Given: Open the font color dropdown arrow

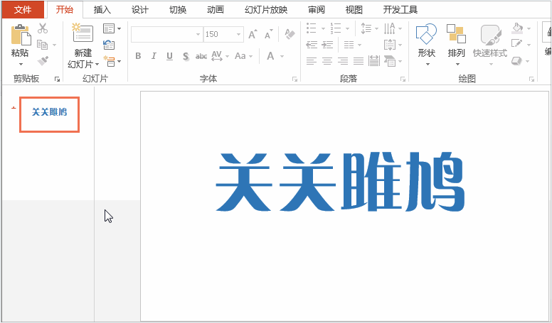Looking at the screenshot, I should [x=282, y=56].
